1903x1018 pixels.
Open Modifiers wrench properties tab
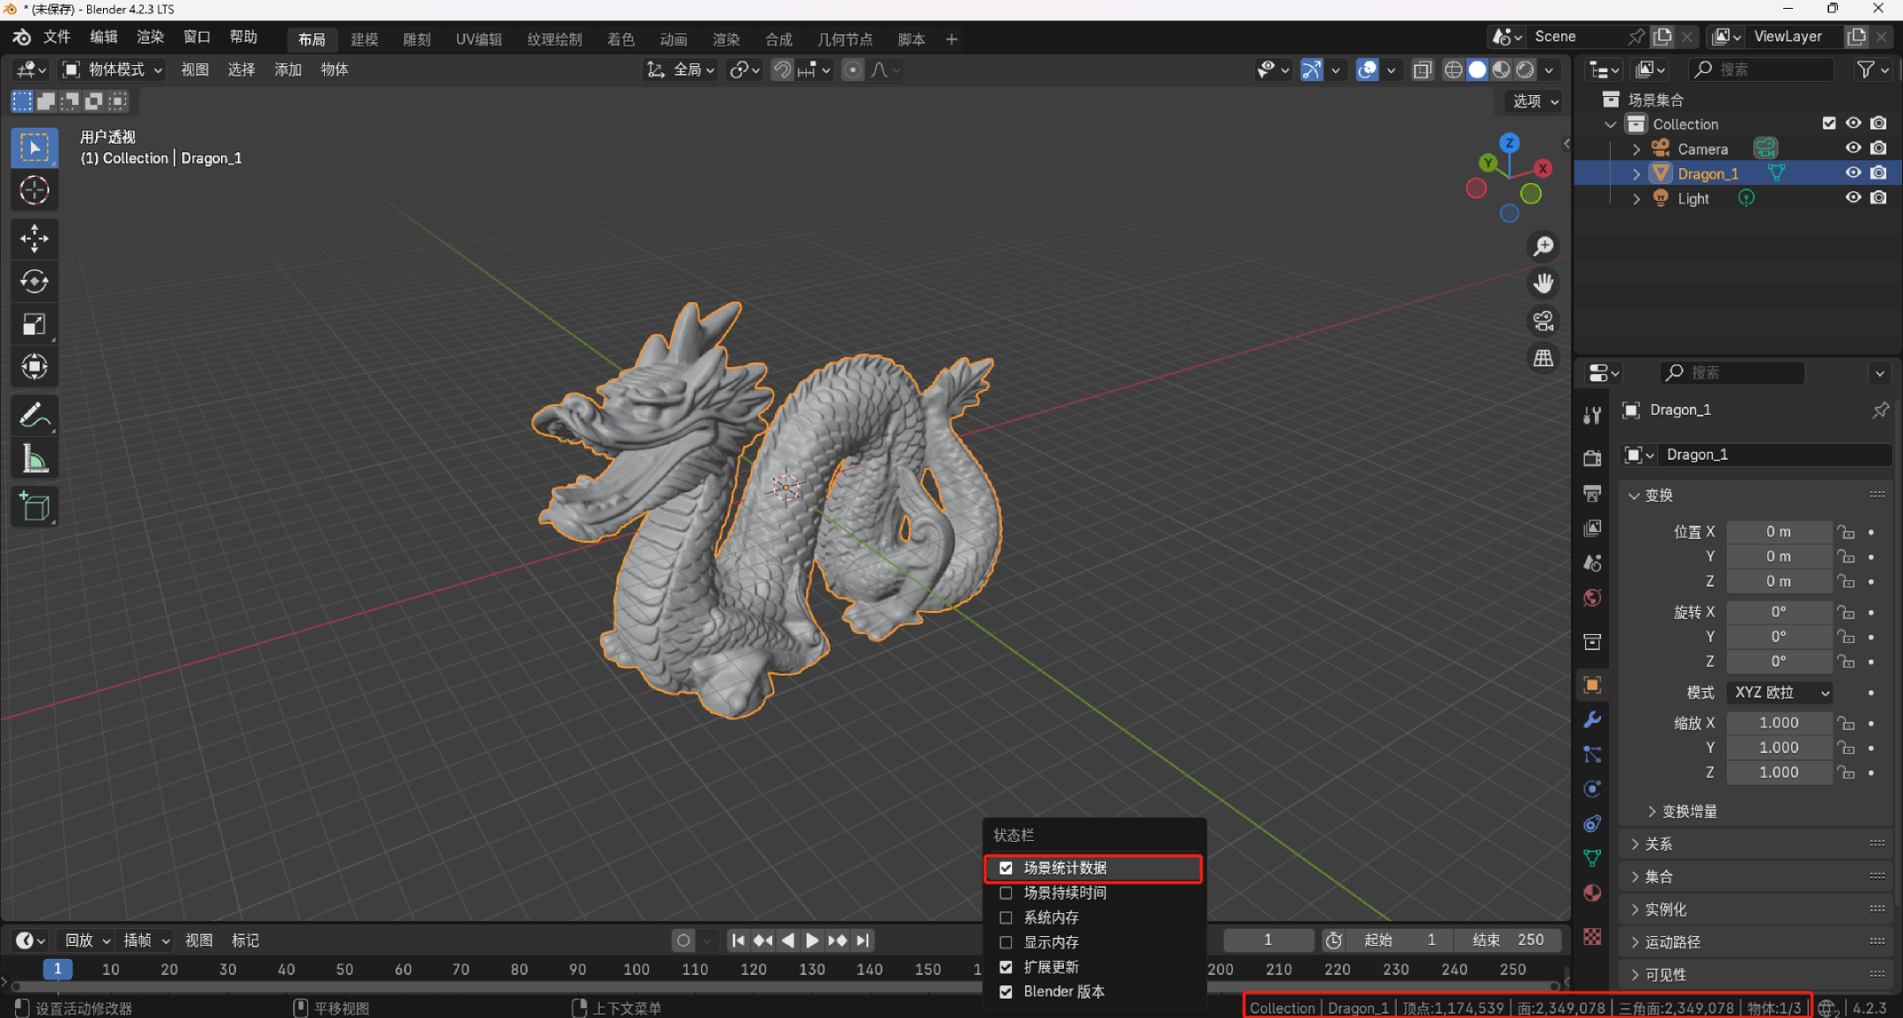tap(1591, 720)
